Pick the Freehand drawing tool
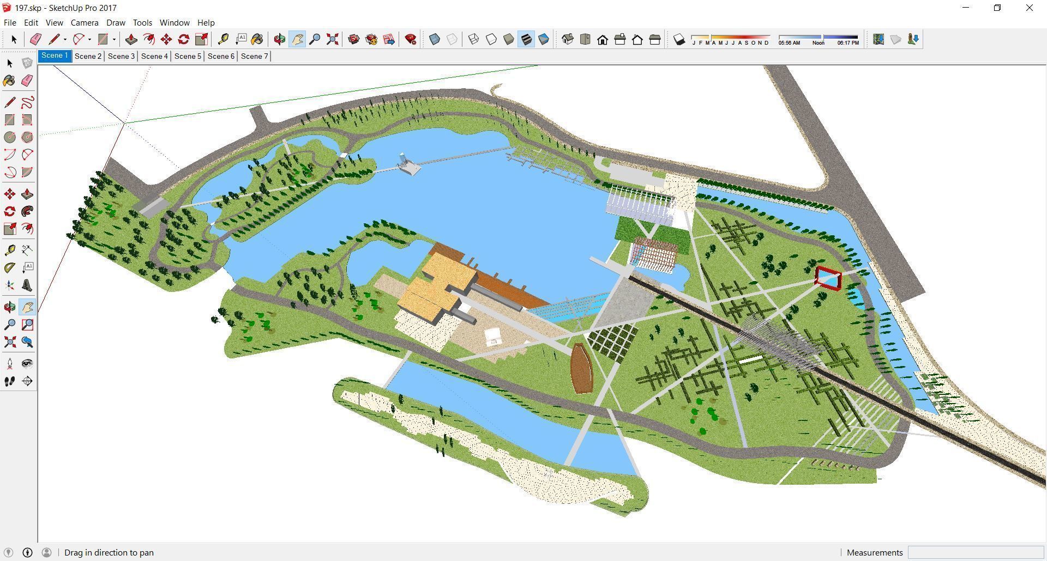This screenshot has width=1047, height=561. coord(27,102)
